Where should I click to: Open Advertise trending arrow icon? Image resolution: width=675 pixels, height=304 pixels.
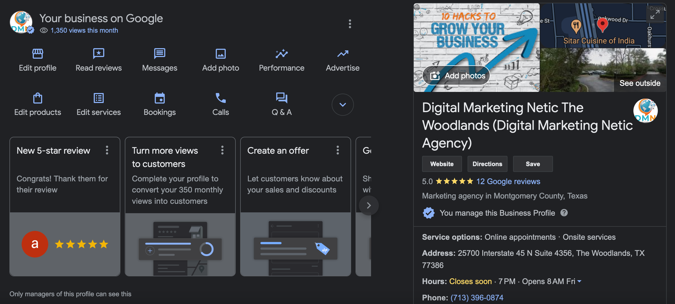(x=343, y=54)
